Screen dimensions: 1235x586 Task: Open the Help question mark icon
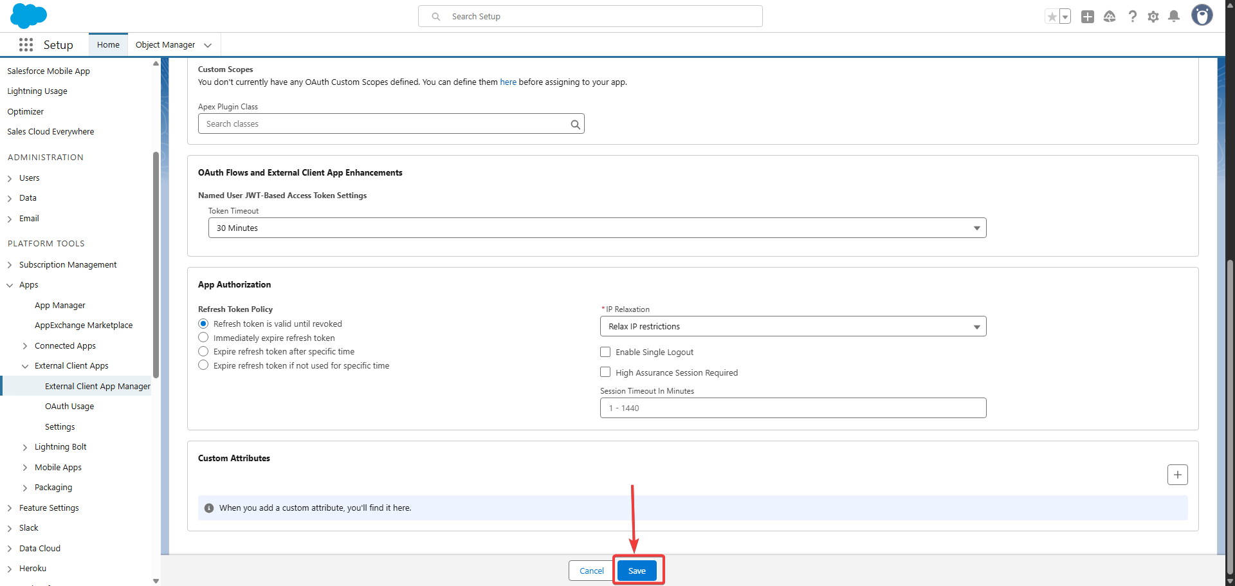[x=1132, y=17]
